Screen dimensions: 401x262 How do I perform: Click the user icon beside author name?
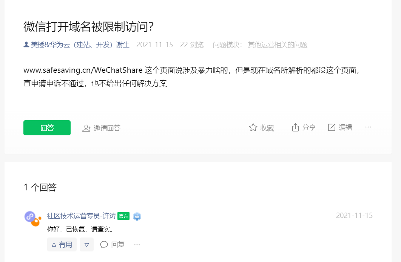point(26,45)
